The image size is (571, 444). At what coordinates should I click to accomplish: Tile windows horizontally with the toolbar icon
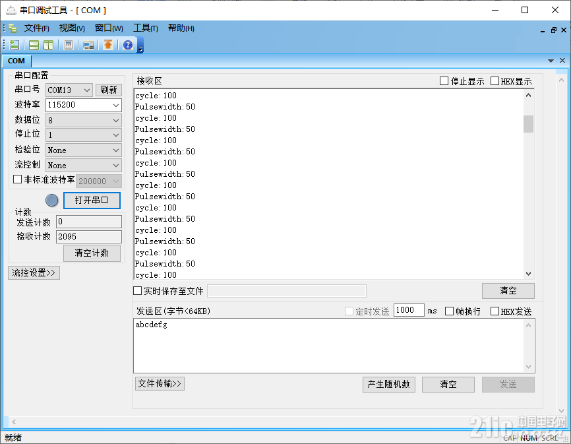(34, 45)
